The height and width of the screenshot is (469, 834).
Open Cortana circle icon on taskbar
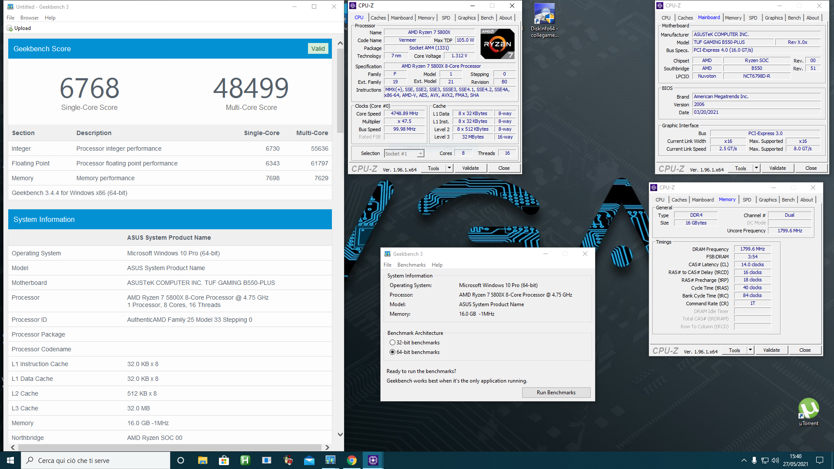coord(181,460)
